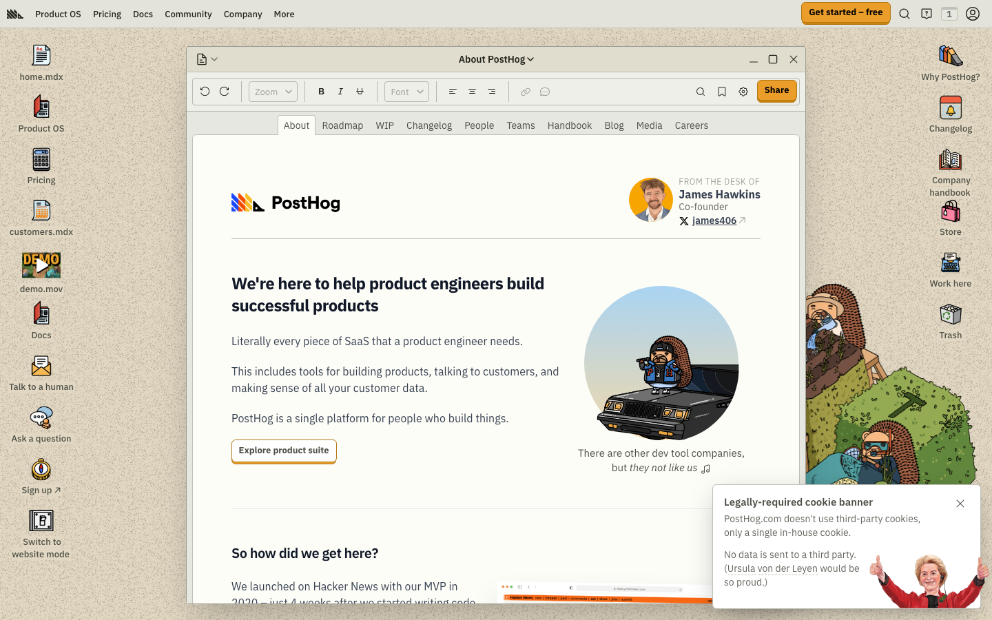
Task: Open the Docs top menu item
Action: click(x=143, y=14)
